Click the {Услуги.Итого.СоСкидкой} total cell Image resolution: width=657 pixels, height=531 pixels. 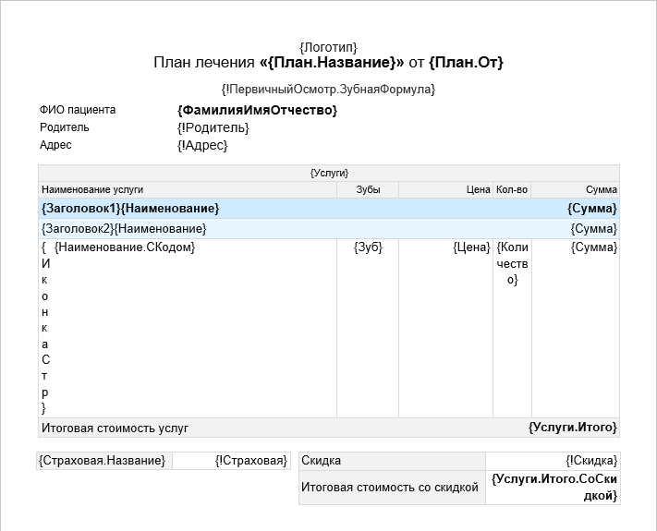click(554, 488)
